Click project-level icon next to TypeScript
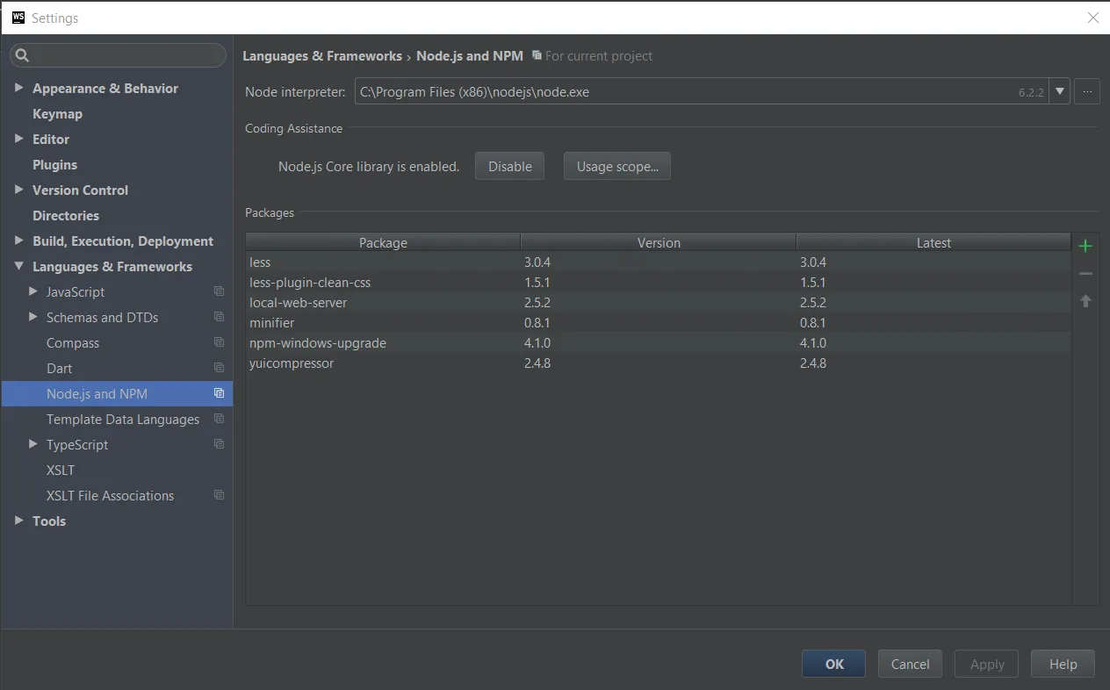Screen dimensions: 1110x690 (x=220, y=444)
